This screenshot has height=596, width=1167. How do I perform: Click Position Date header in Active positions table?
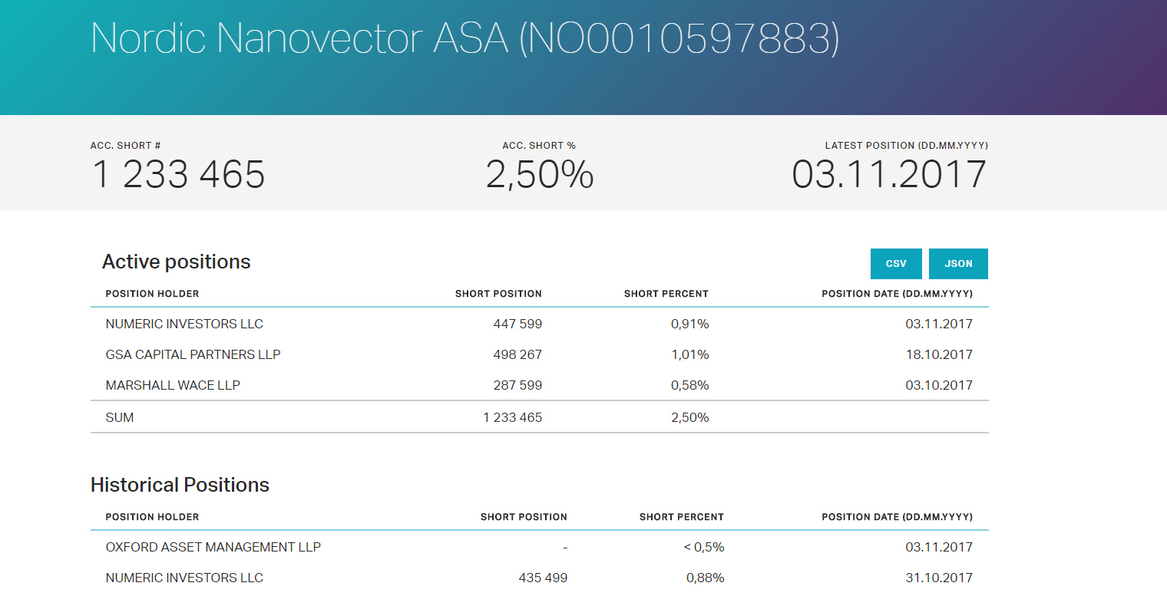(897, 294)
